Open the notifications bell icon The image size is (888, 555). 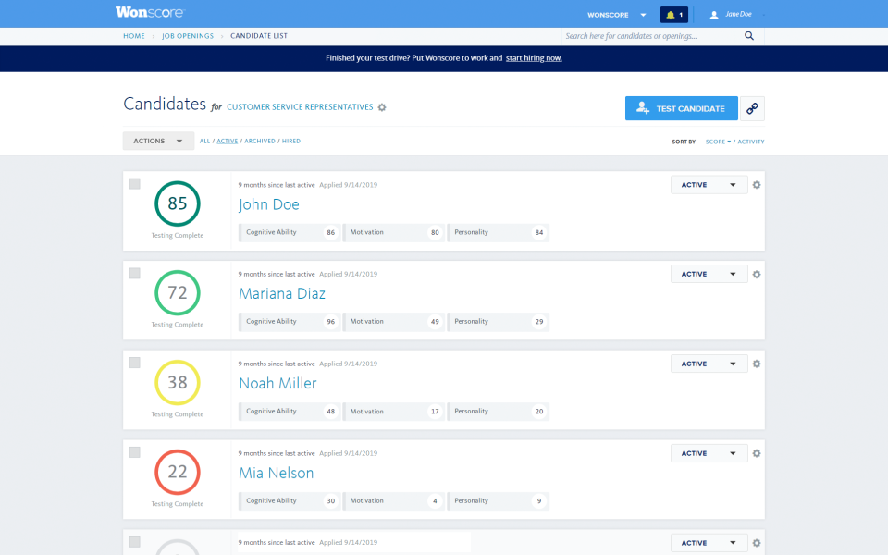coord(672,15)
